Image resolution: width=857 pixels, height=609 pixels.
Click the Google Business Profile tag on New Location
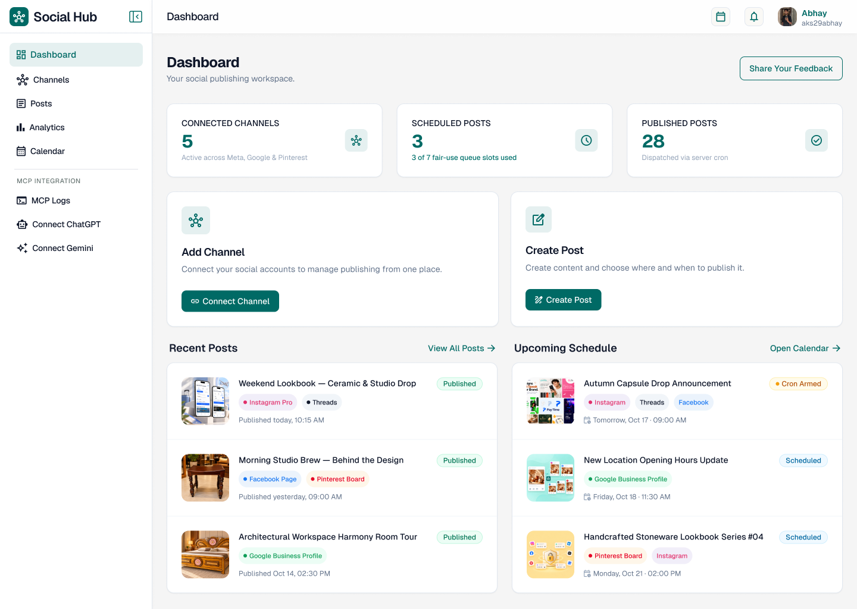(628, 479)
